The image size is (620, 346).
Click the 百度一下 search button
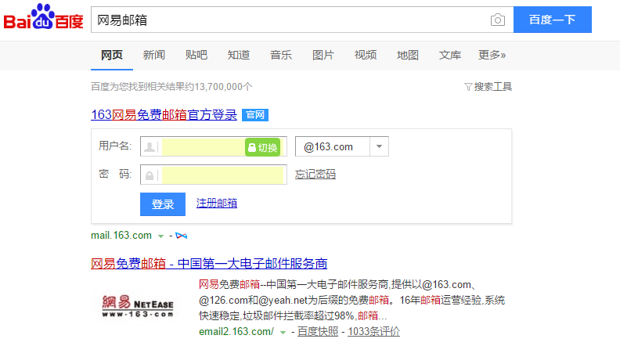pyautogui.click(x=553, y=20)
